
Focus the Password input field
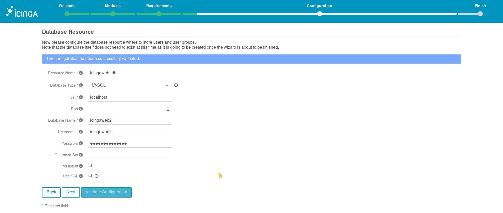[x=130, y=143]
